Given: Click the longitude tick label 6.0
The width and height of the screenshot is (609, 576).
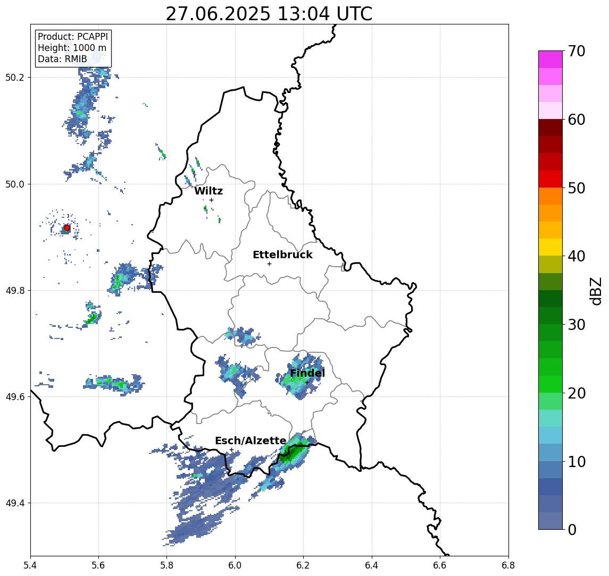Looking at the screenshot, I should pos(235,565).
